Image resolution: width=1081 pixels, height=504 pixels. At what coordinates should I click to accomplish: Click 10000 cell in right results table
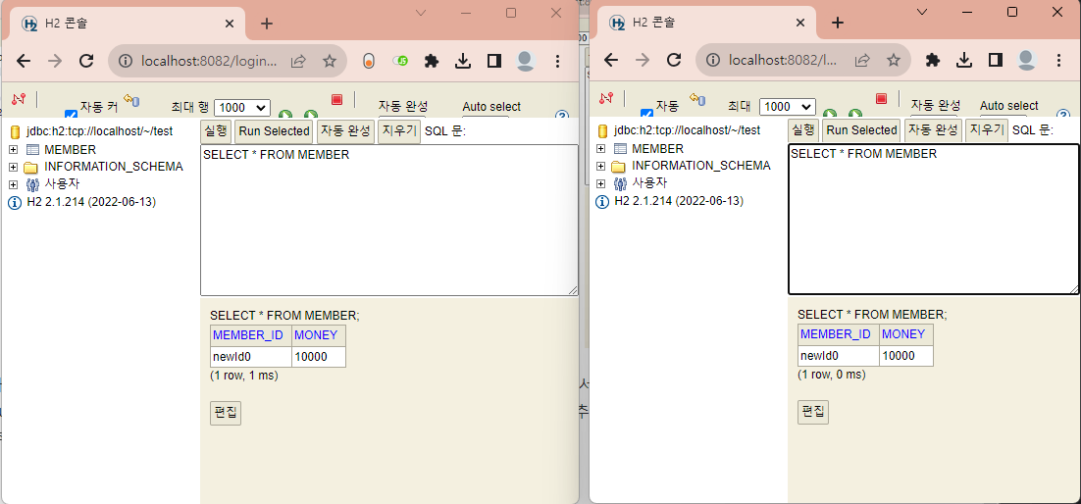(906, 356)
